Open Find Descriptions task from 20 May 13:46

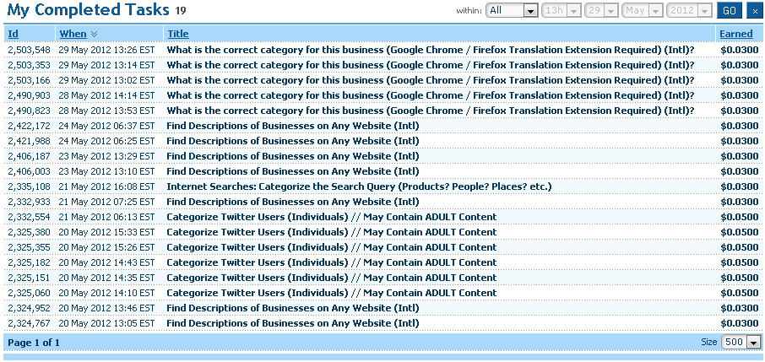tap(293, 308)
